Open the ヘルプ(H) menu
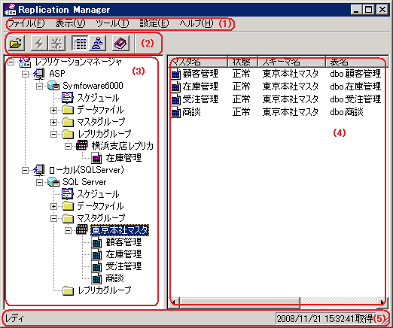 click(x=196, y=23)
